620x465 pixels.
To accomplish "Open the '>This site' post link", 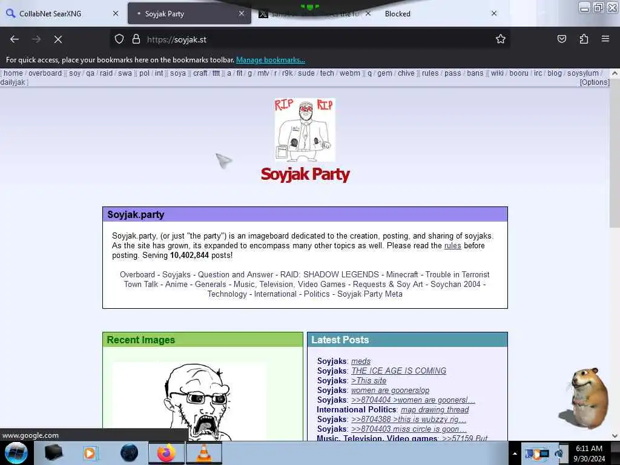I will click(x=369, y=380).
